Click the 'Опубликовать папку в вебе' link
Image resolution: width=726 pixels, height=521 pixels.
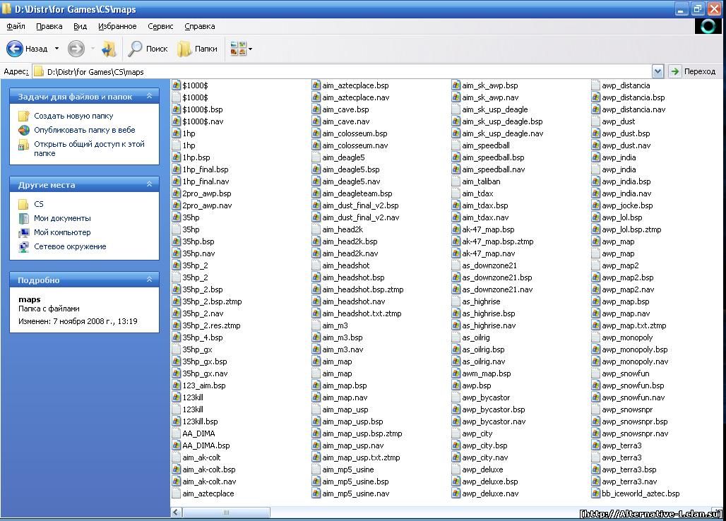[x=85, y=130]
